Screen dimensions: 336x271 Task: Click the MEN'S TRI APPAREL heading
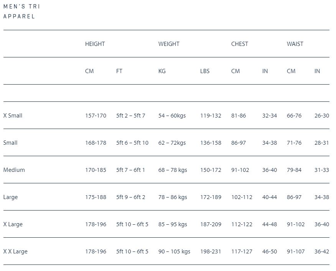coord(21,11)
